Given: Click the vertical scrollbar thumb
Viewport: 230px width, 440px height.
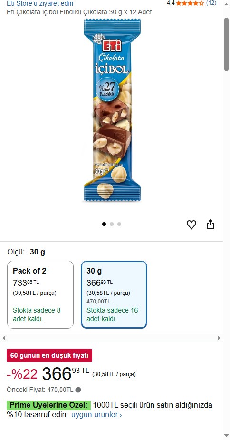Looking at the screenshot, I should pos(226,44).
